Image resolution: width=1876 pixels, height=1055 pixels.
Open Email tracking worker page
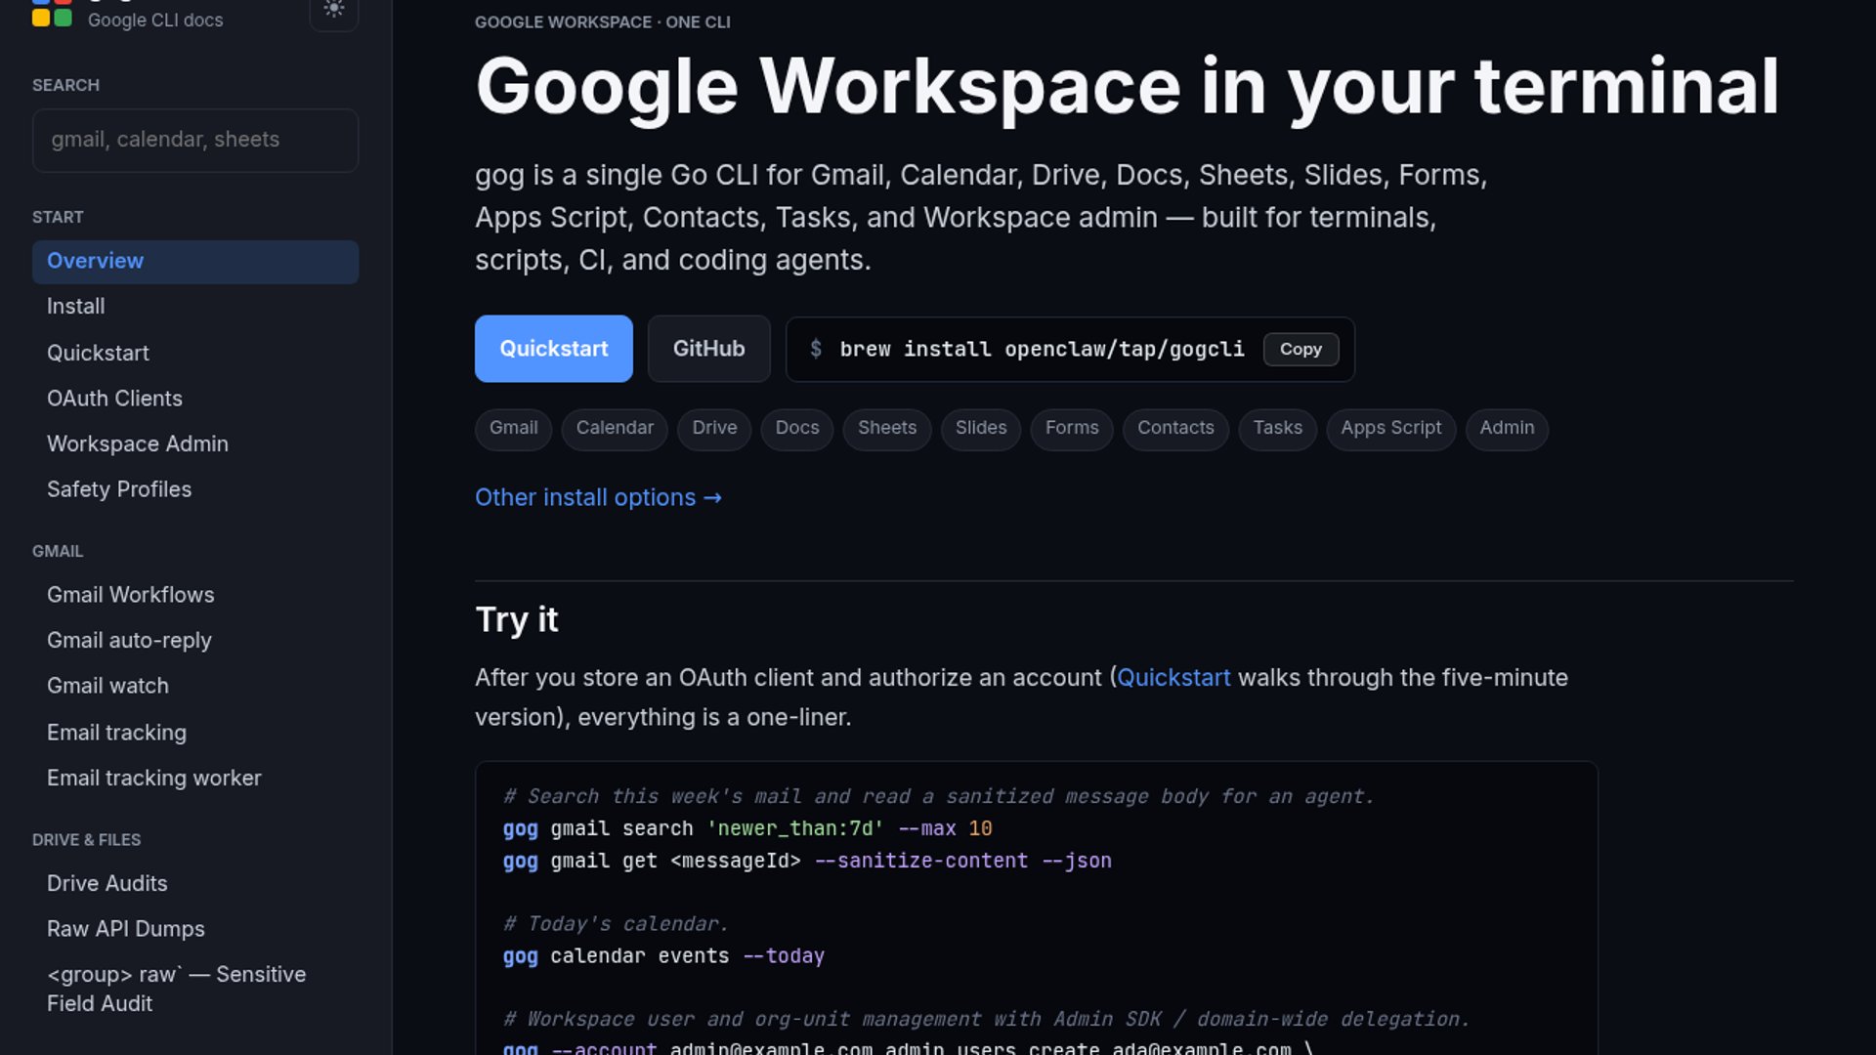pos(195,779)
